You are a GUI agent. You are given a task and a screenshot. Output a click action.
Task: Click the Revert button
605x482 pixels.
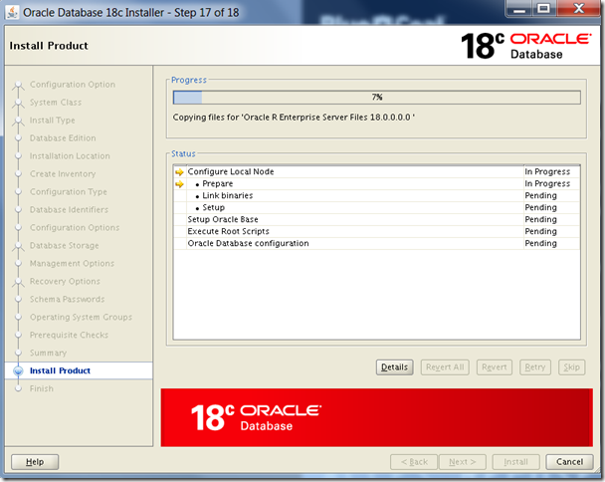pos(495,367)
